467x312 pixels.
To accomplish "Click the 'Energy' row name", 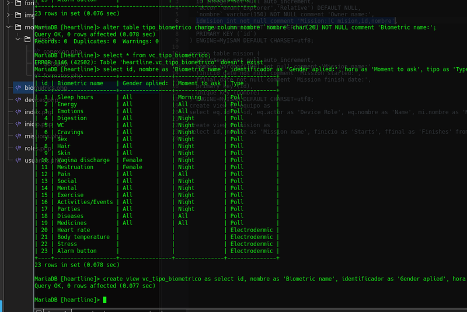I will 67,104.
